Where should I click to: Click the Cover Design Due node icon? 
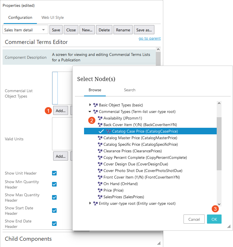click(100, 164)
